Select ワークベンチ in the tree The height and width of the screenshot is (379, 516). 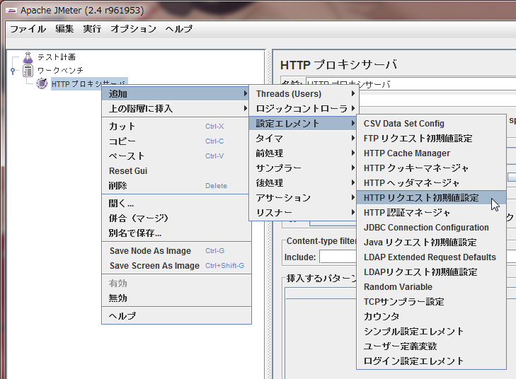(x=60, y=70)
